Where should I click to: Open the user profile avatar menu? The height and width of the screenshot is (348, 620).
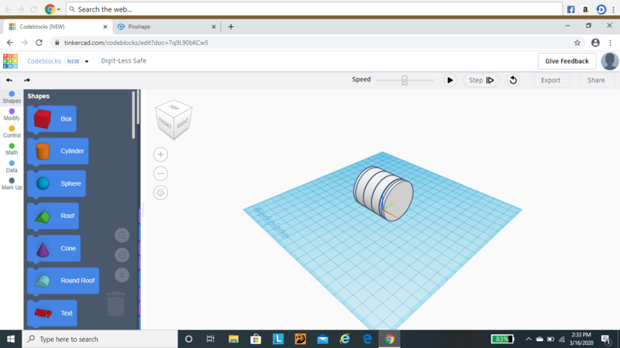click(x=609, y=61)
